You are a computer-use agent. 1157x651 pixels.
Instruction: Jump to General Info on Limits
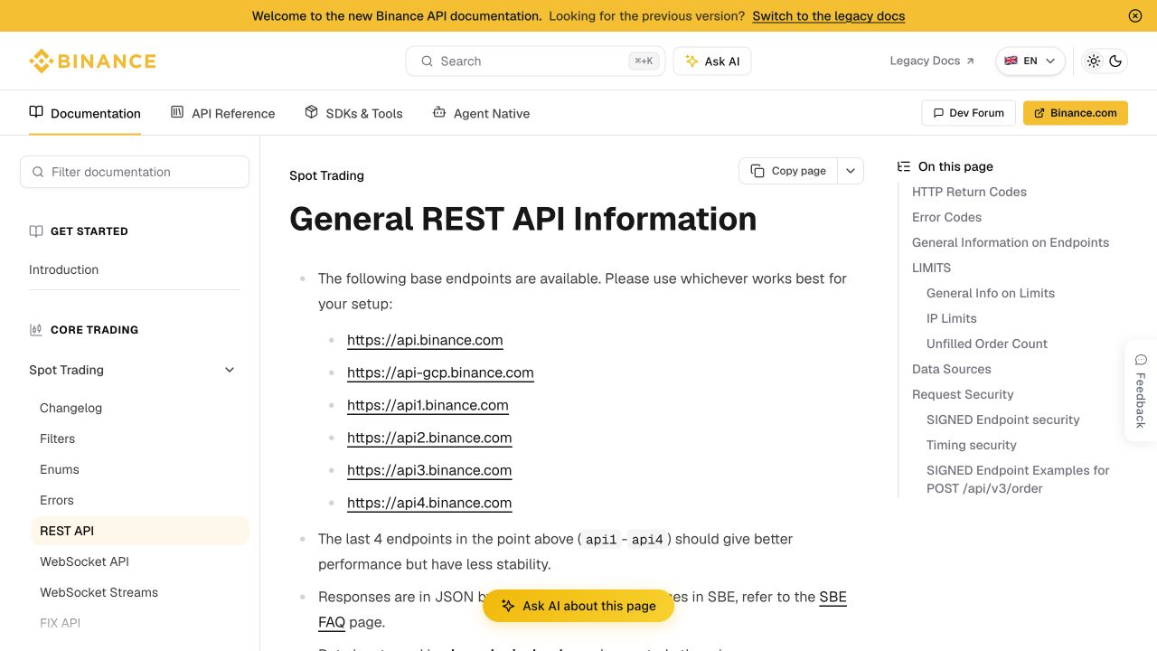tap(991, 293)
